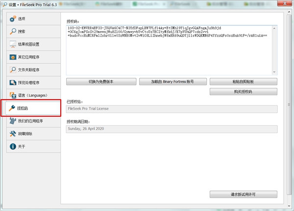Click the 文件关联程序 magnifier icon
This screenshot has height=211, width=294.
[x=13, y=70]
